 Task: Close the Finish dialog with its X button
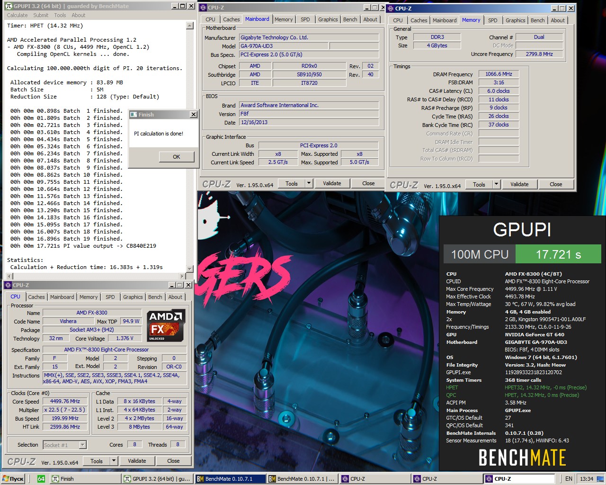tap(193, 115)
